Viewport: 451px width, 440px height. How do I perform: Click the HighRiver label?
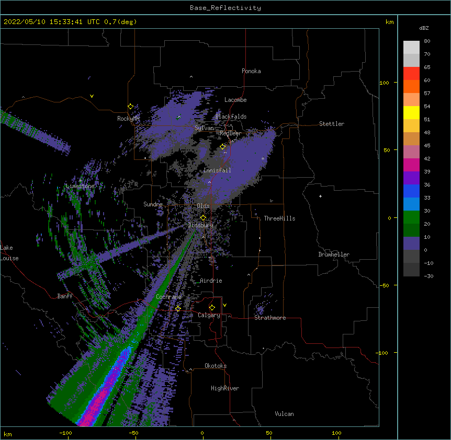coord(225,388)
